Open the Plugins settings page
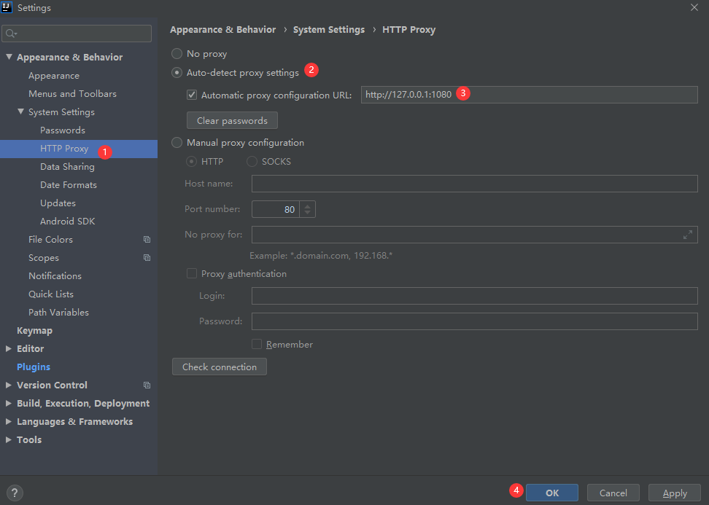The width and height of the screenshot is (709, 505). (x=34, y=367)
